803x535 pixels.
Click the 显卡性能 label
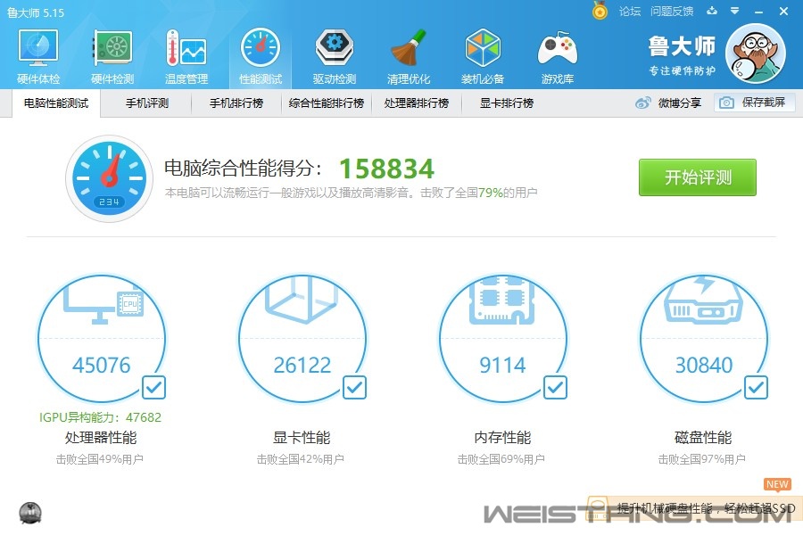point(302,438)
